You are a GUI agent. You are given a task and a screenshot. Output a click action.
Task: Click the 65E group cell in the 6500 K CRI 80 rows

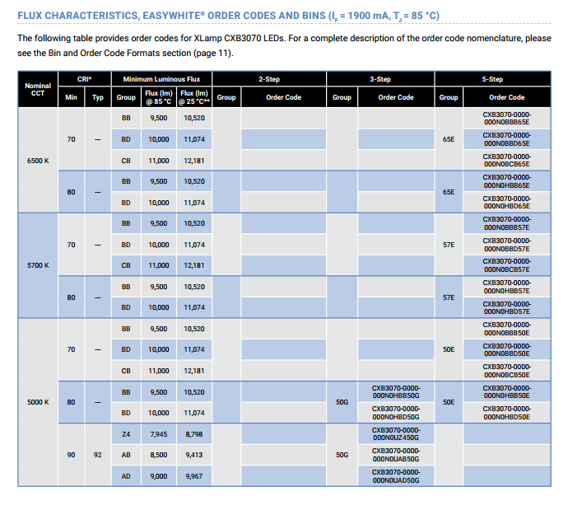click(x=449, y=192)
